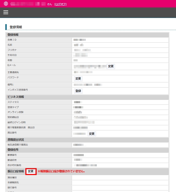The image size is (176, 192).
Task: Select the ステイタス row label
Action: (13, 102)
